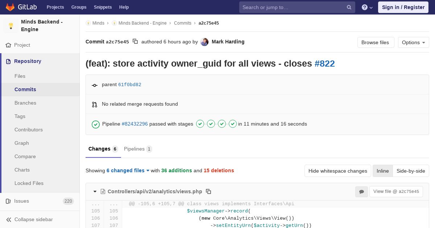Click Browse files button
The height and width of the screenshot is (228, 435).
click(x=375, y=42)
